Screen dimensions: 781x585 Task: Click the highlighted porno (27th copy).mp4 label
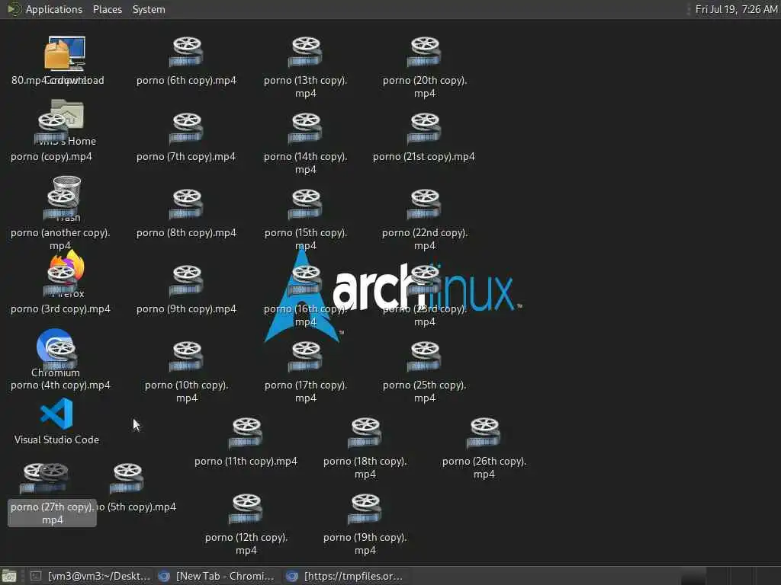[x=52, y=513]
